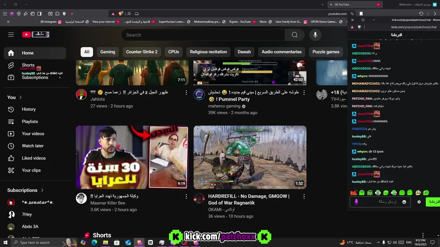Click purple microphone icon in Kick chat box

pos(356,202)
